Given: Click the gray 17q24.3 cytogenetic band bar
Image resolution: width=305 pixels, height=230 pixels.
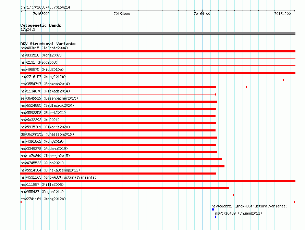Looking at the screenshot, I should (x=158, y=33).
